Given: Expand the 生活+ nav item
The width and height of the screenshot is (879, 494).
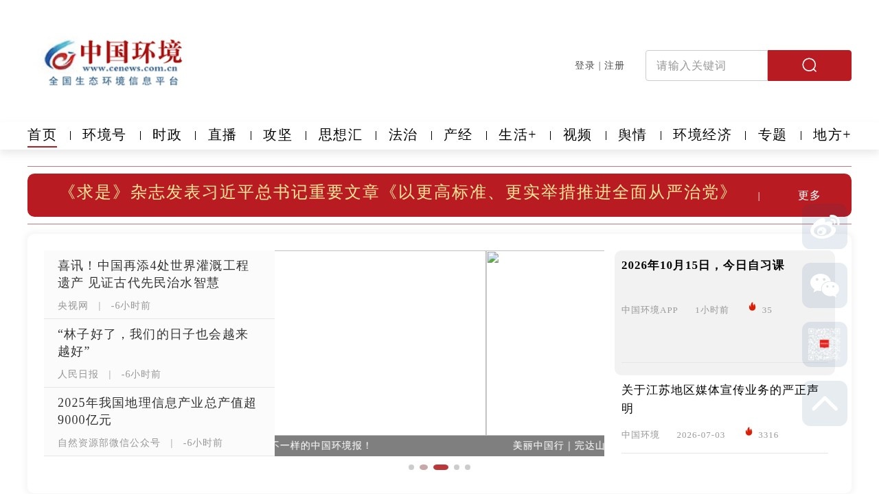Looking at the screenshot, I should coord(517,134).
